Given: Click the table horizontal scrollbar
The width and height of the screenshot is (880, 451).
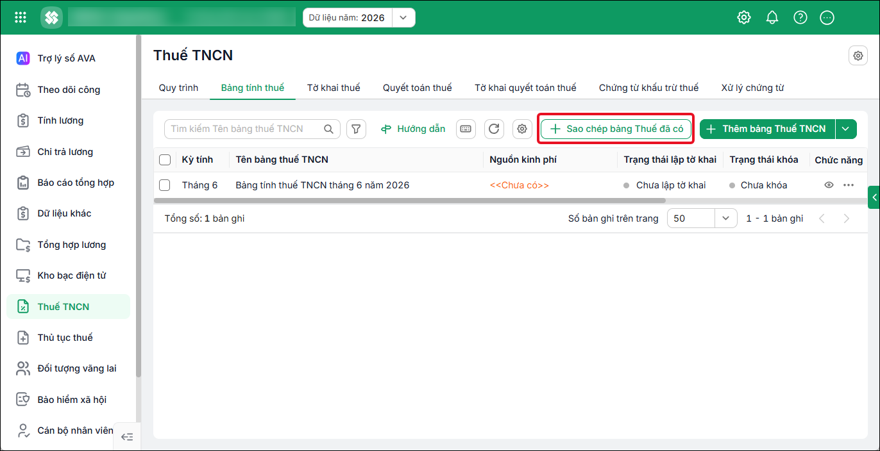Looking at the screenshot, I should pos(410,201).
